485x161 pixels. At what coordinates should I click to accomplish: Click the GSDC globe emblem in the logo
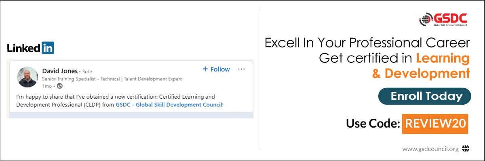[x=425, y=19]
